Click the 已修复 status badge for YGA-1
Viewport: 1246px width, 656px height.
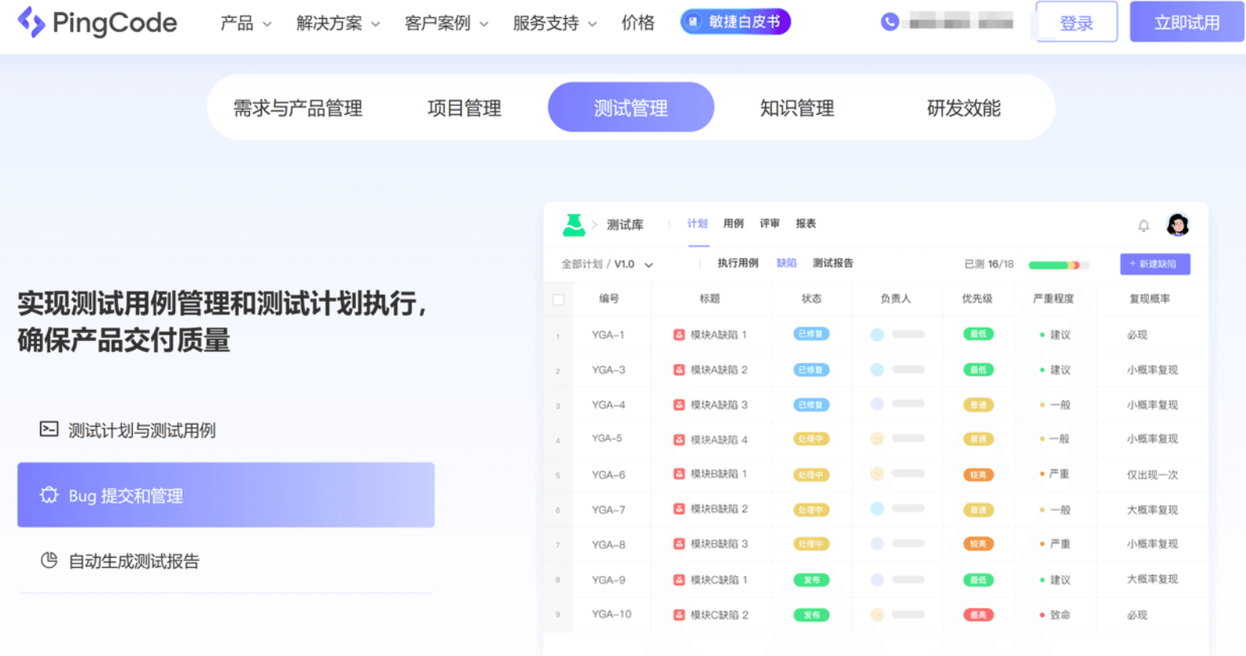point(811,334)
